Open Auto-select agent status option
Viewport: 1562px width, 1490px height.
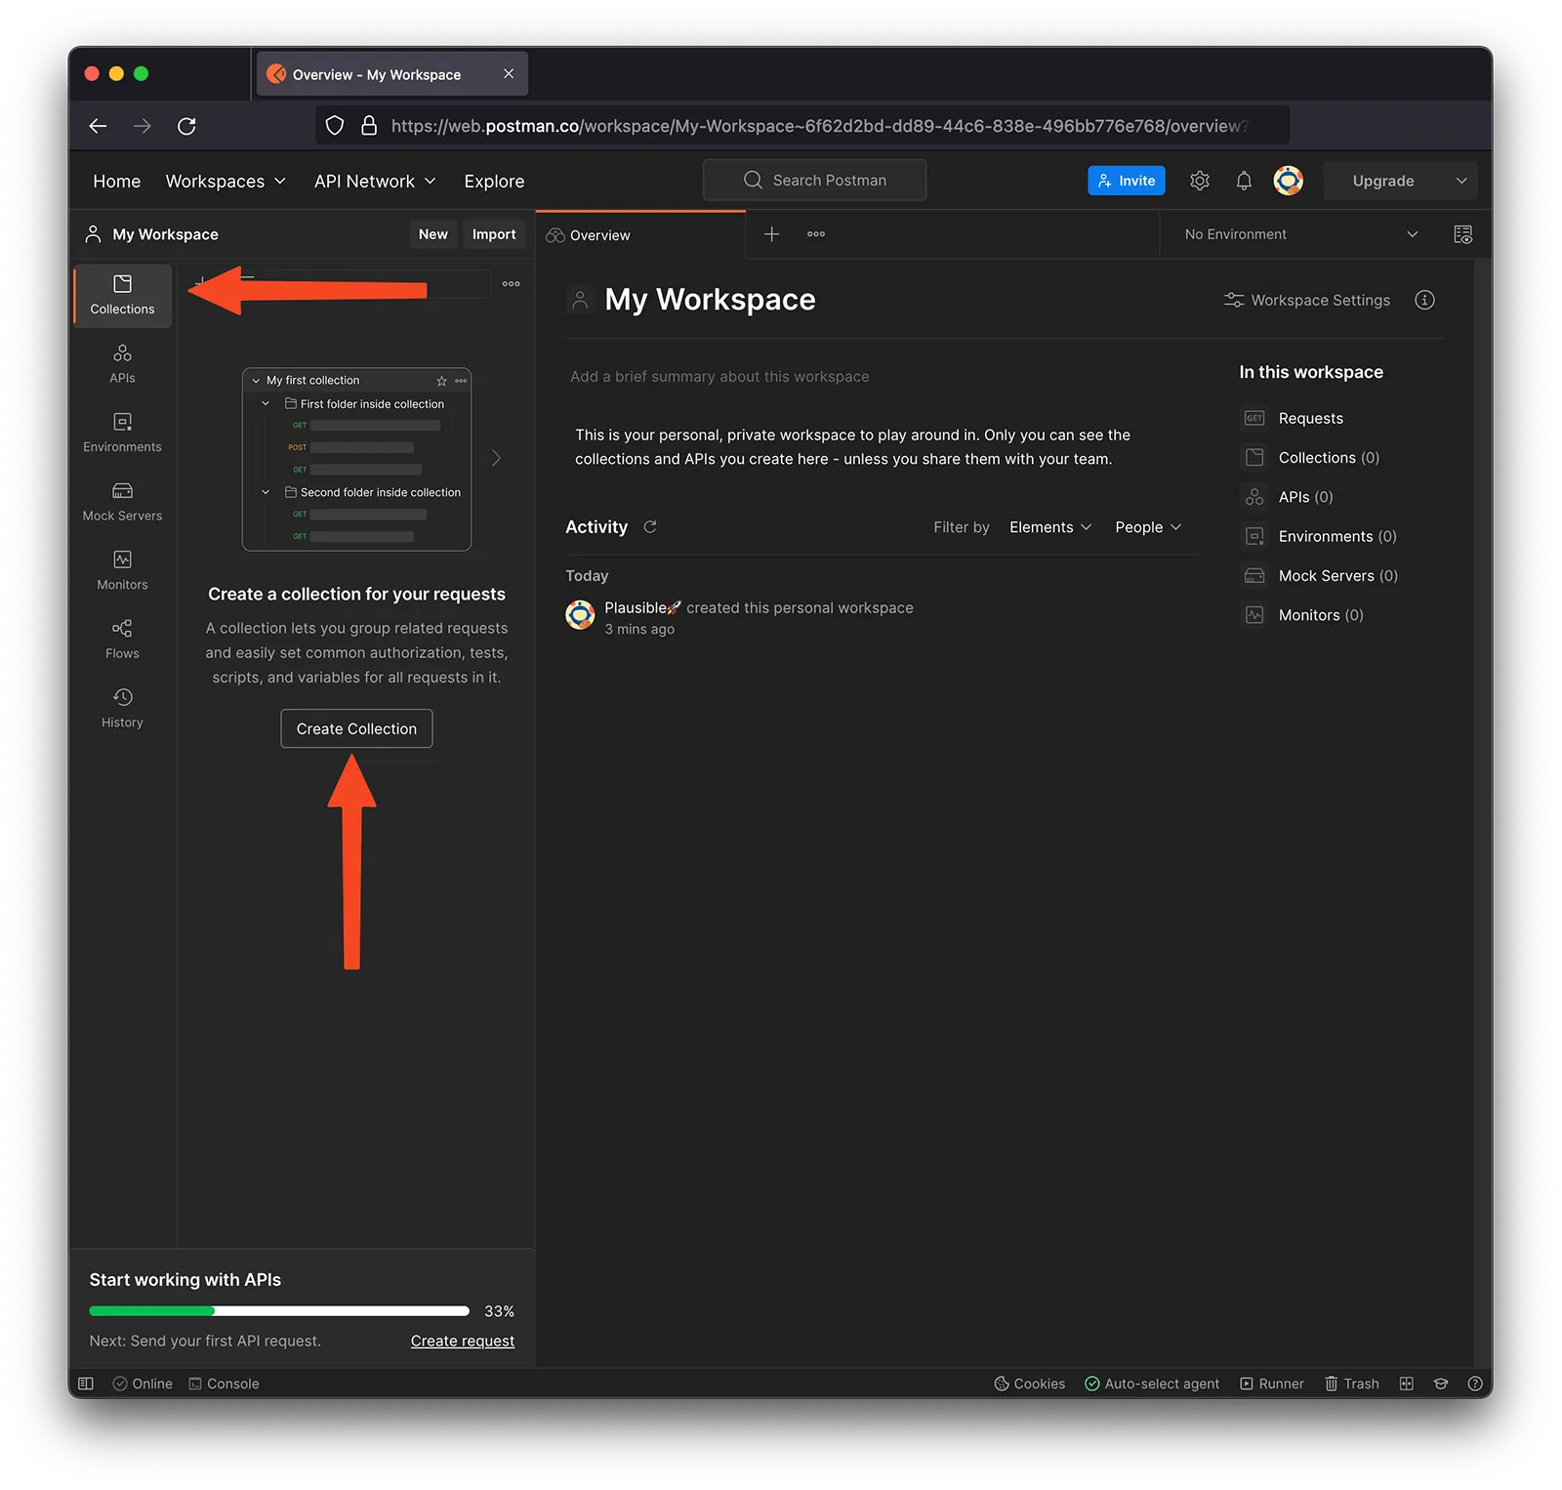point(1152,1384)
